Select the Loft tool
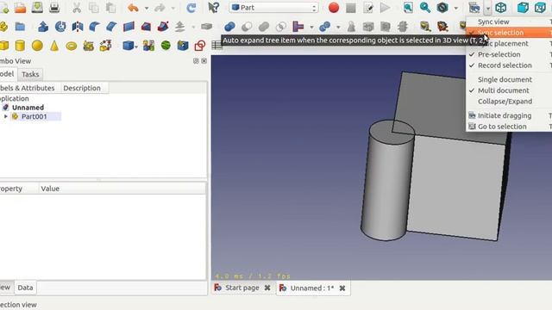The width and height of the screenshot is (552, 310). 146,27
